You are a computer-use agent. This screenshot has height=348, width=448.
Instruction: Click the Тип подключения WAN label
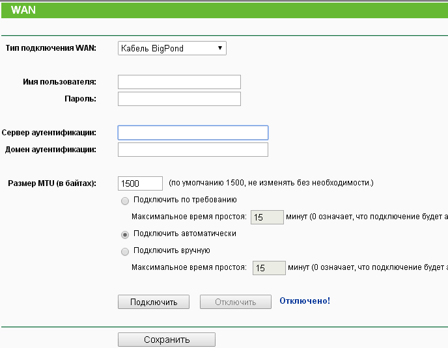(x=51, y=48)
